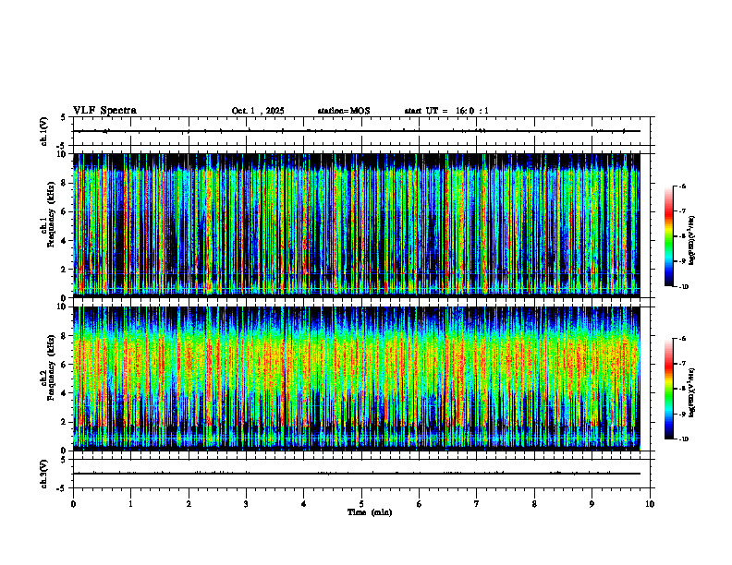Click the "6" tick on the time axis

pos(420,504)
